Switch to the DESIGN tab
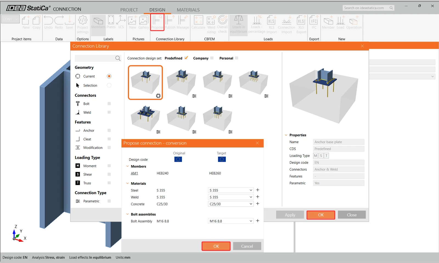Image resolution: width=439 pixels, height=263 pixels. pyautogui.click(x=157, y=10)
